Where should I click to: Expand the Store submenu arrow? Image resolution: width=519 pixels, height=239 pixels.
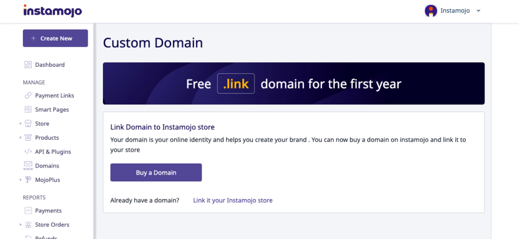point(20,124)
